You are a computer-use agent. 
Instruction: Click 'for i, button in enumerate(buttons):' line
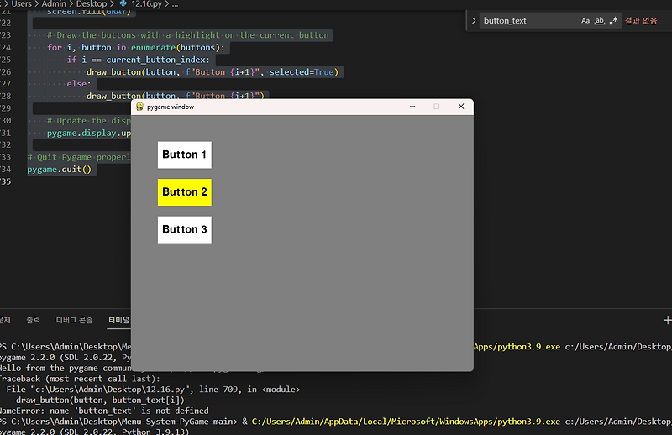136,47
